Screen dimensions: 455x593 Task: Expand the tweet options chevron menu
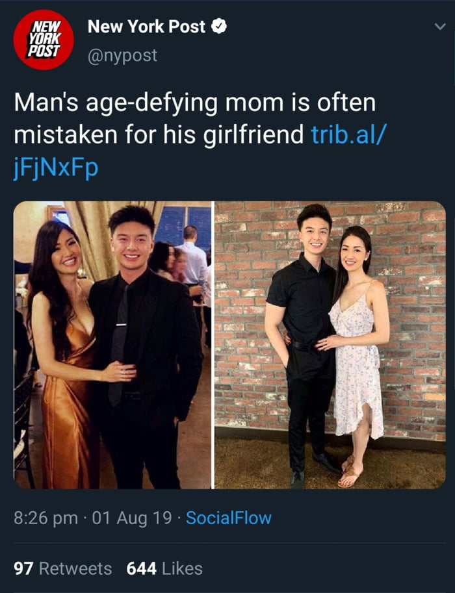coord(439,27)
